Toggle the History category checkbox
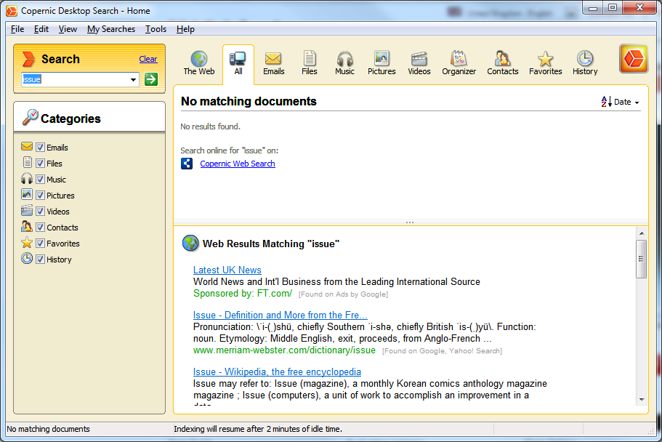Image resolution: width=662 pixels, height=442 pixels. [40, 260]
